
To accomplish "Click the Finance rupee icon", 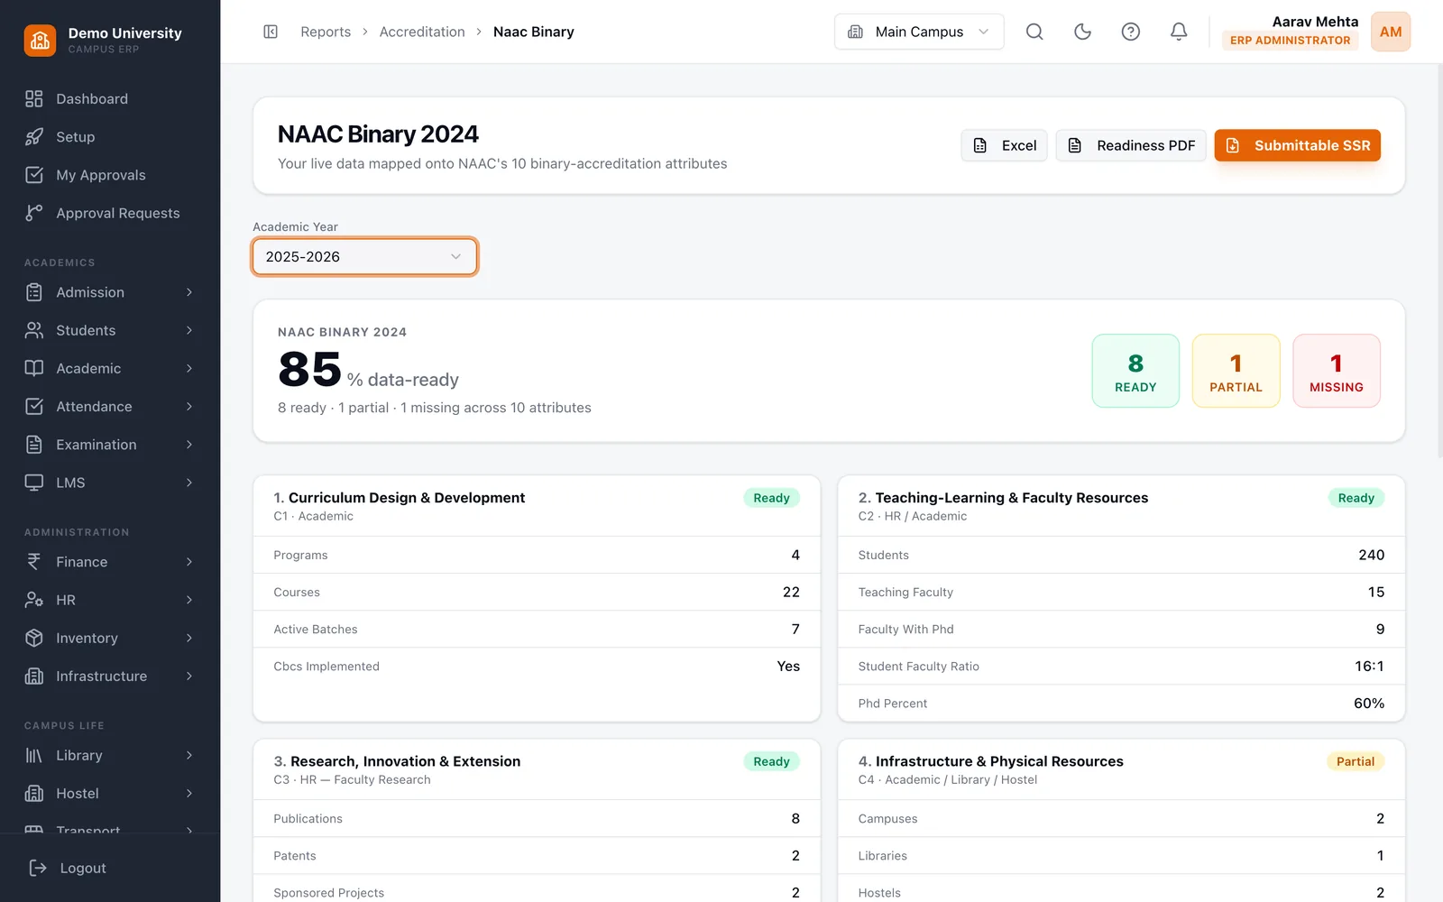I will 34,562.
